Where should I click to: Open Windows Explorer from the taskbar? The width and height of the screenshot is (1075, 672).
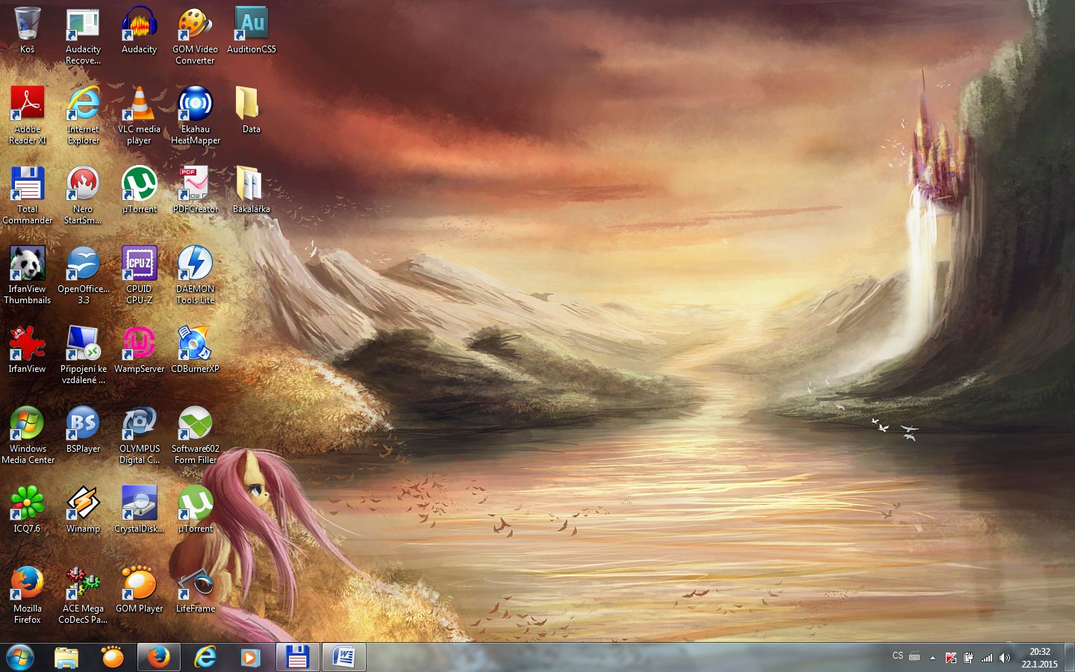(66, 657)
